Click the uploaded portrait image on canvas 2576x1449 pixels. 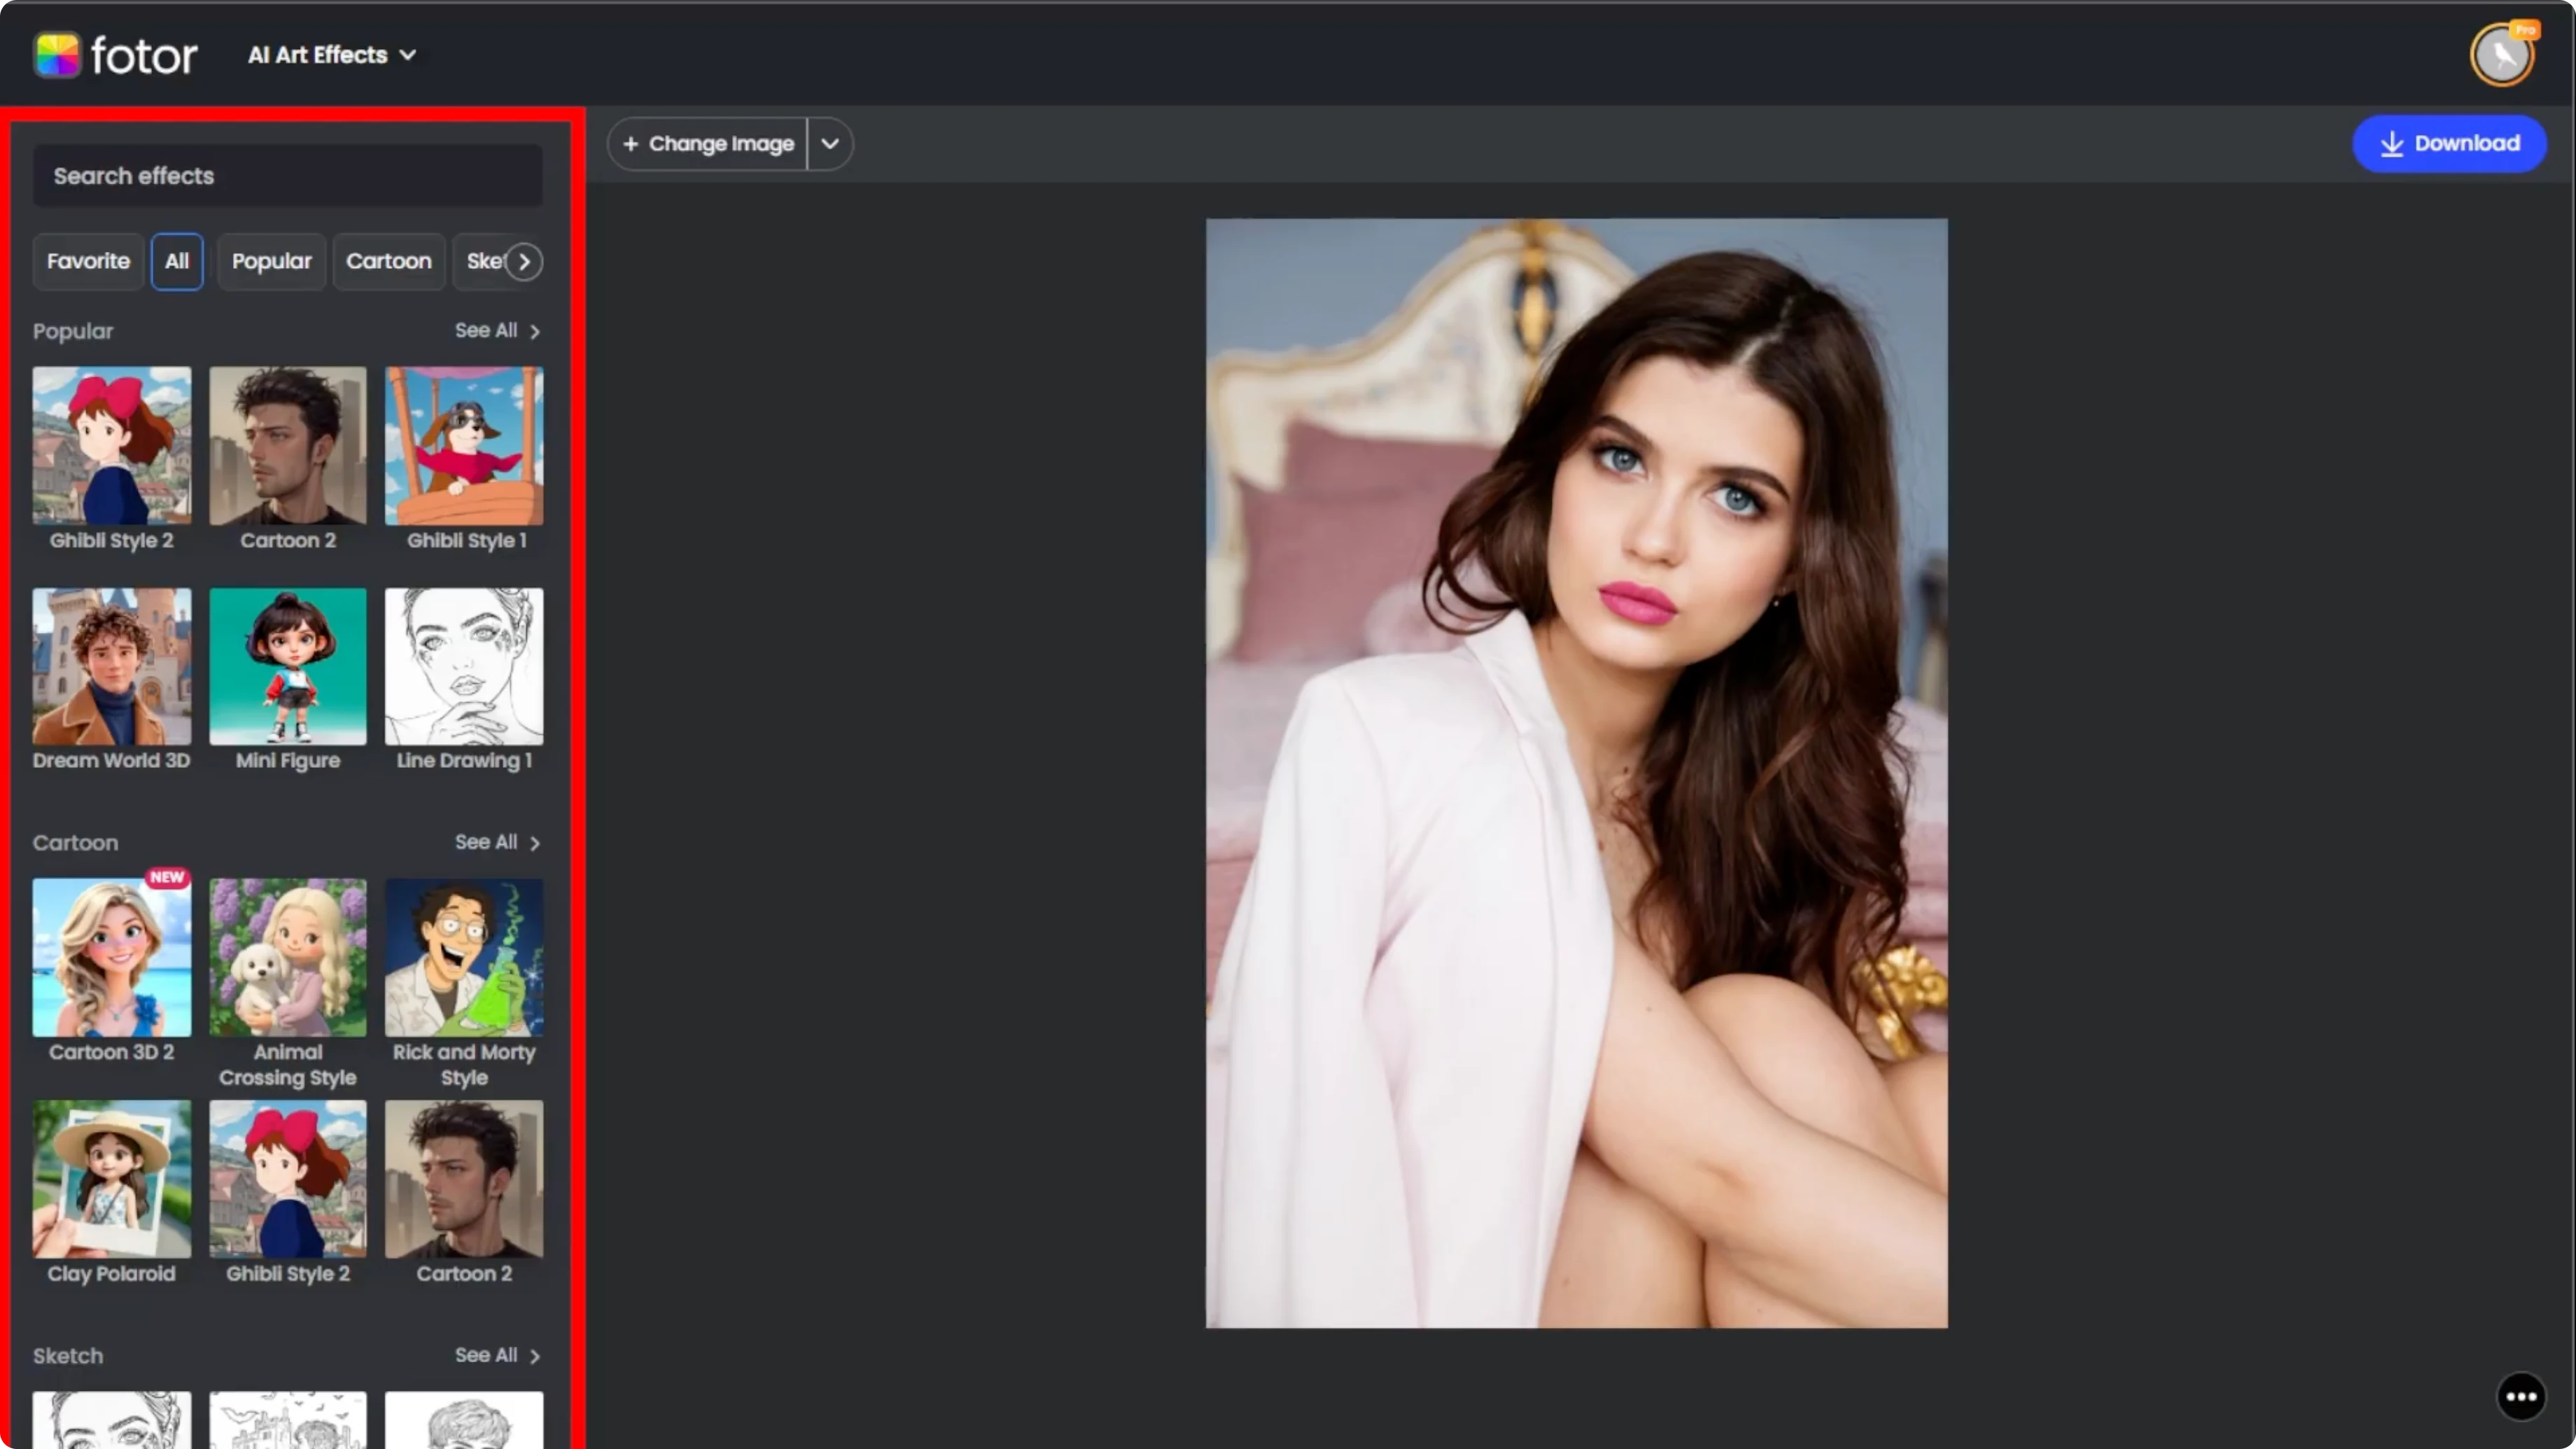[1576, 773]
